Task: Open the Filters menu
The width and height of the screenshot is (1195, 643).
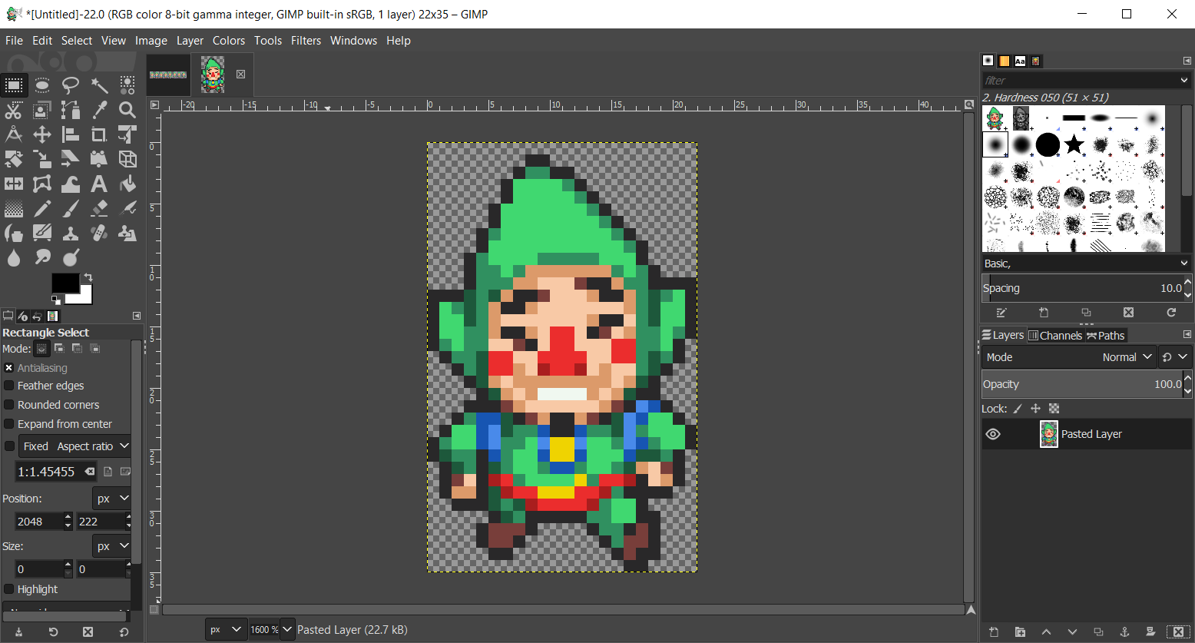Action: 306,41
